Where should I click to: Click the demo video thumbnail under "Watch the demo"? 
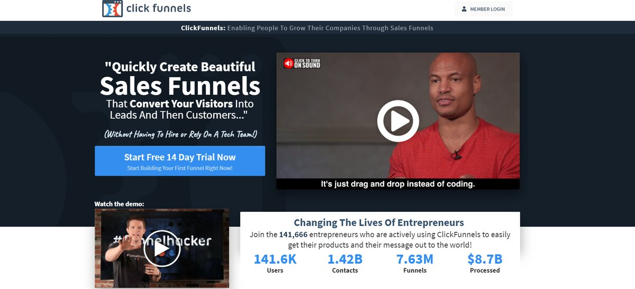tap(162, 248)
